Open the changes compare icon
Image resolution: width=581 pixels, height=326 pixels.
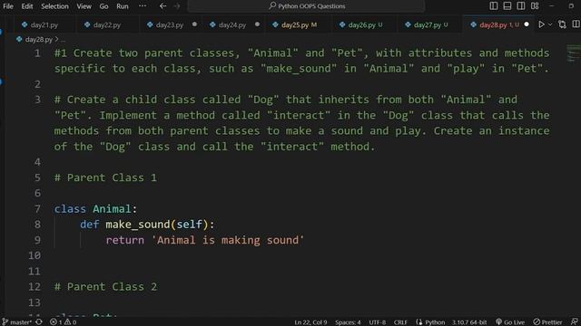pos(562,24)
